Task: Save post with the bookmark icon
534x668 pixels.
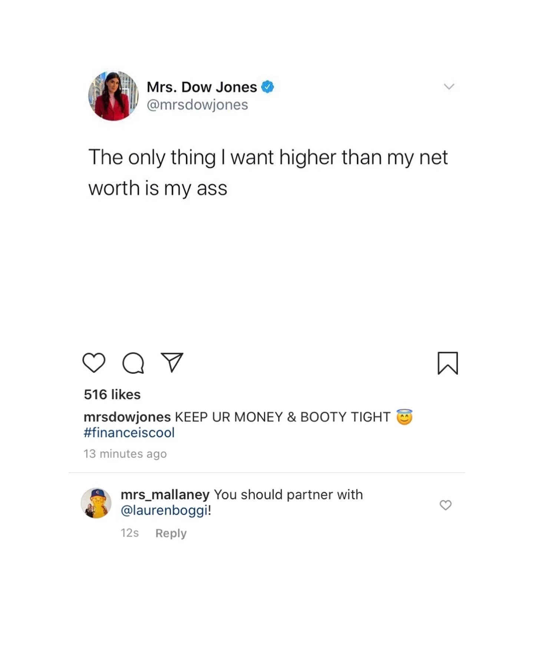Action: [x=448, y=363]
